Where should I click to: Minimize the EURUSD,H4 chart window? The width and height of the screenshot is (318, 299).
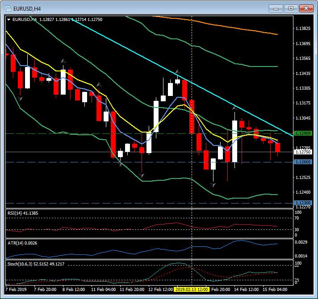277,8
